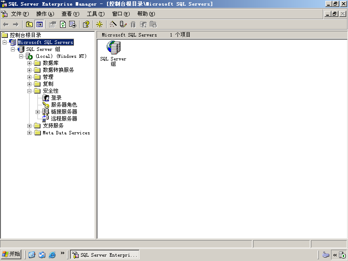The height and width of the screenshot is (261, 348).
Task: Expand hidden tray icons chevron
Action: [335, 255]
